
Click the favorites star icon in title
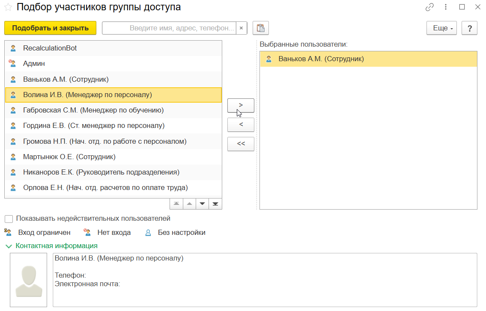point(8,7)
